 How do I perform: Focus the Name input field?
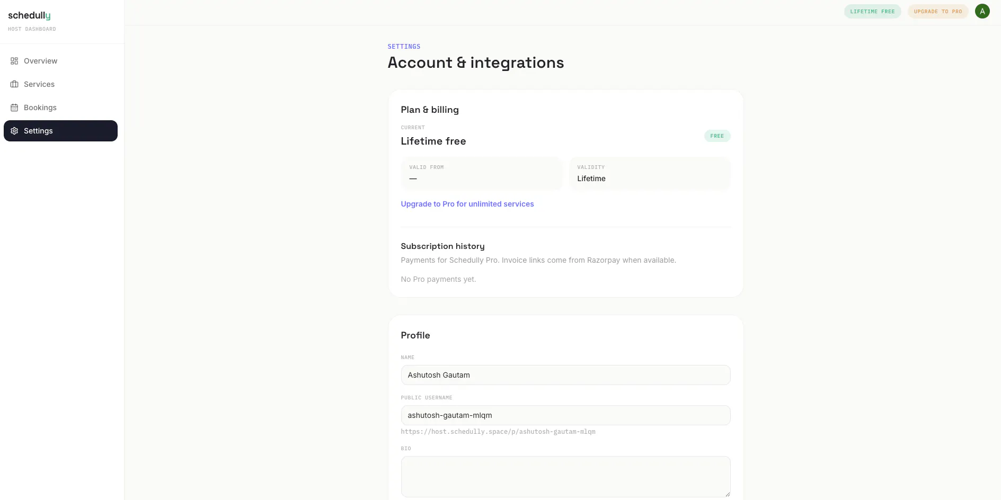click(565, 375)
